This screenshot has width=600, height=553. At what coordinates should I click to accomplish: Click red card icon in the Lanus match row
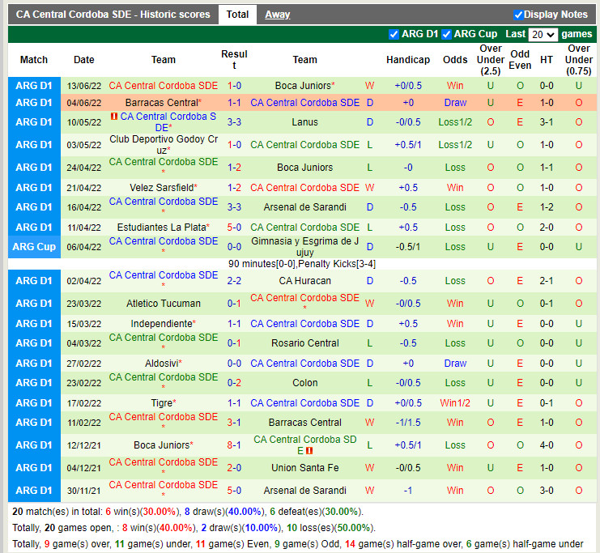click(114, 117)
